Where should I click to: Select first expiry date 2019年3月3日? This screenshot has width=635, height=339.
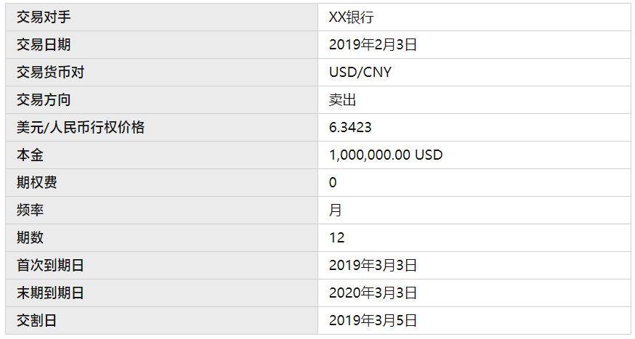373,266
